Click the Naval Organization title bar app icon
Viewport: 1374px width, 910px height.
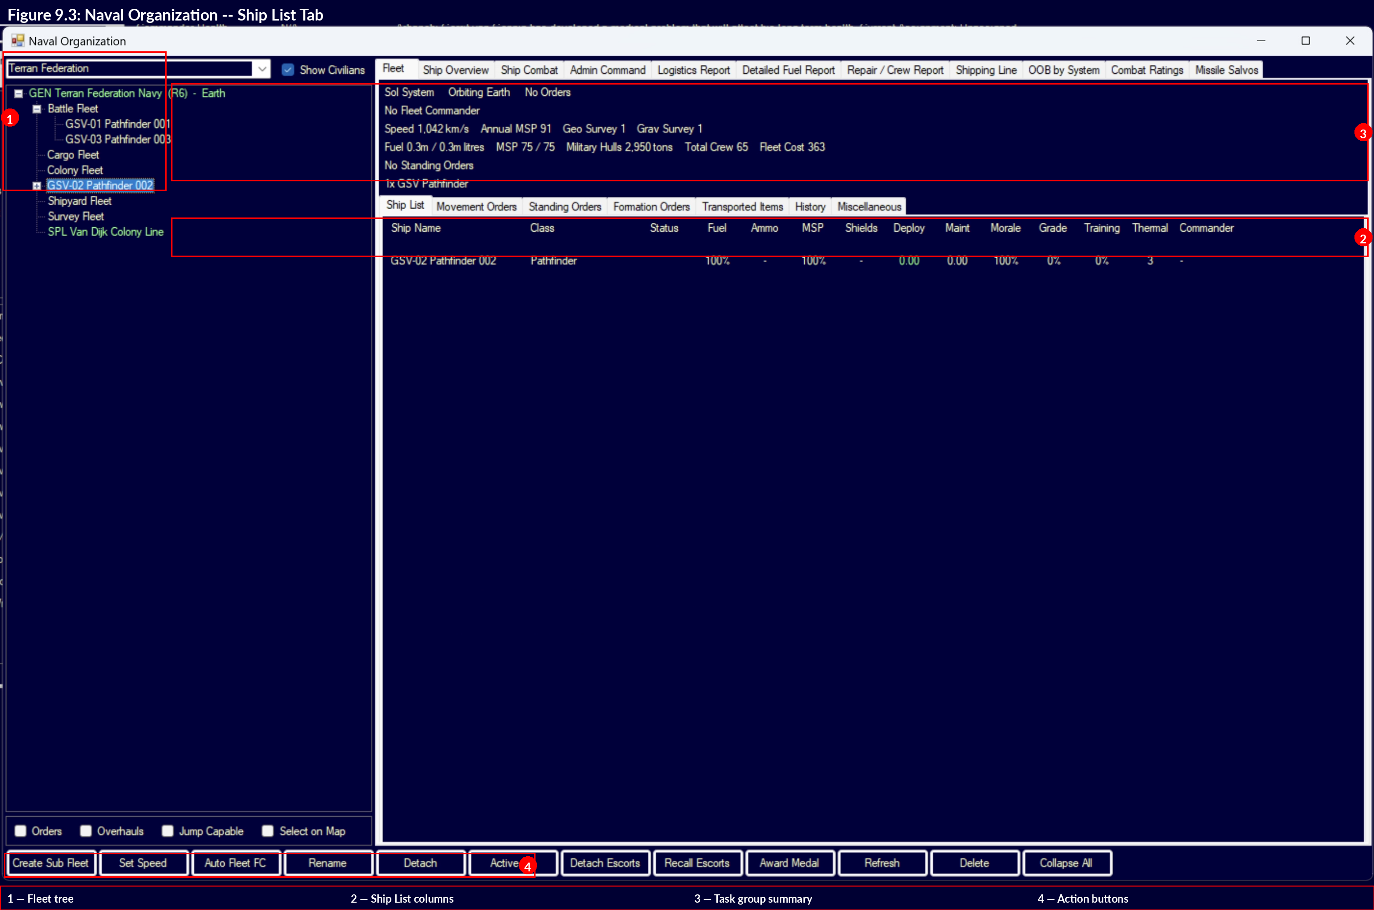18,41
